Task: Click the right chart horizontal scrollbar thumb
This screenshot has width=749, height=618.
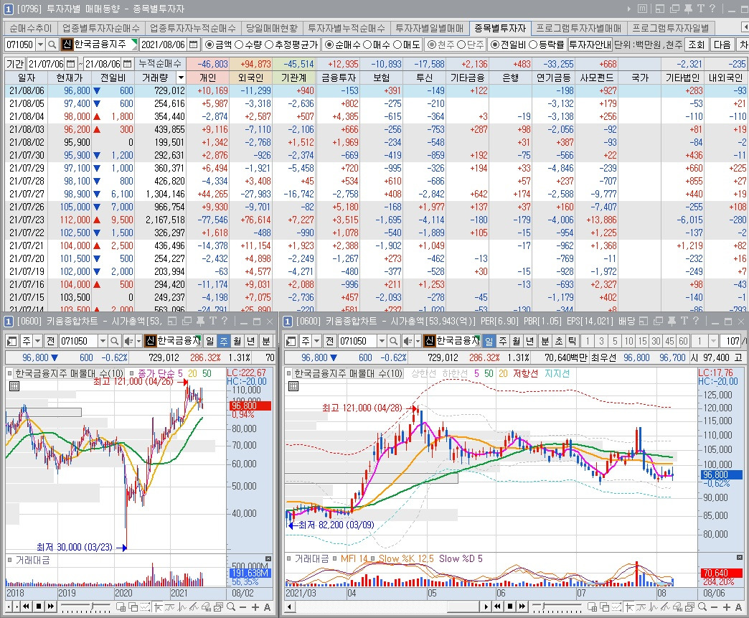Action: click(x=464, y=607)
